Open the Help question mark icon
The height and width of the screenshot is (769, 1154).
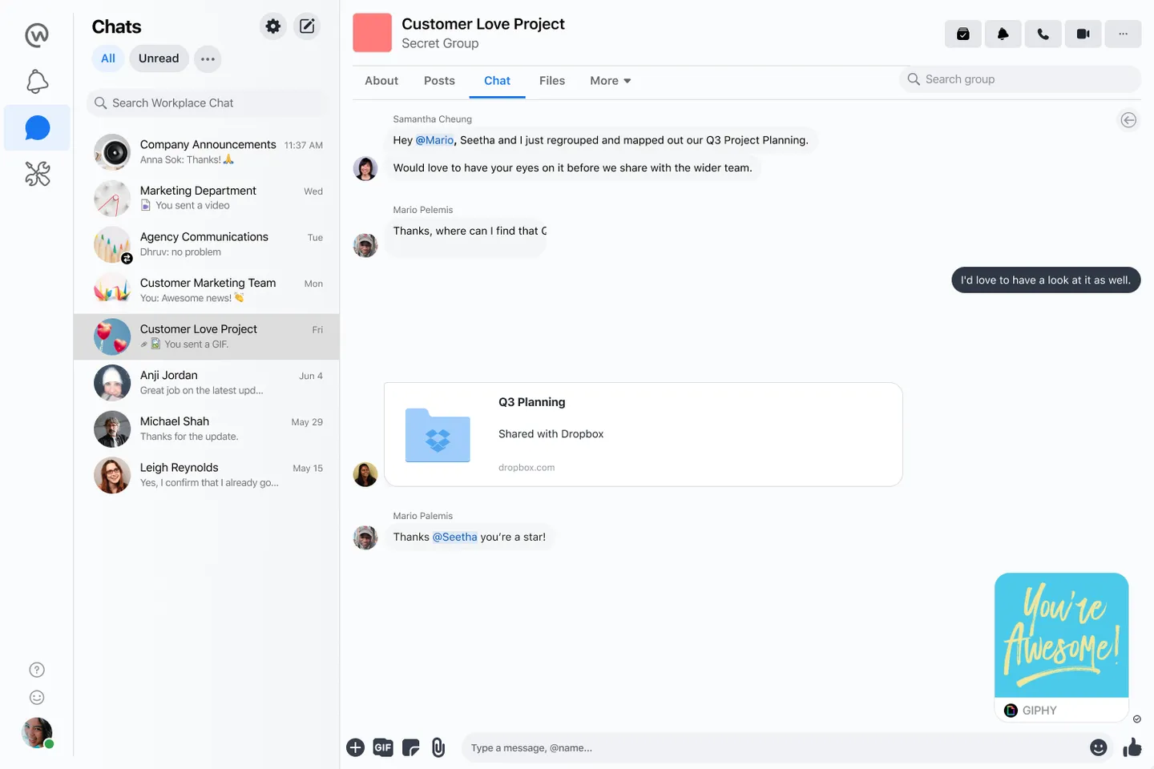[x=37, y=670]
